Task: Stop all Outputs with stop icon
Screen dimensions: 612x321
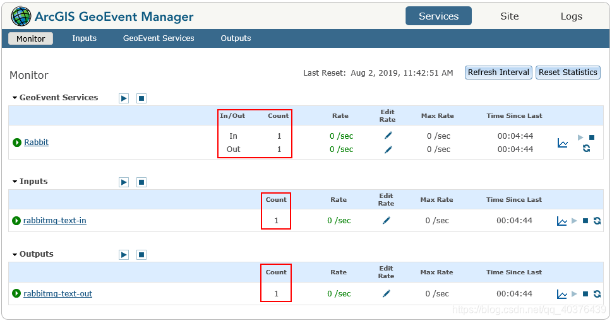Action: (x=141, y=255)
